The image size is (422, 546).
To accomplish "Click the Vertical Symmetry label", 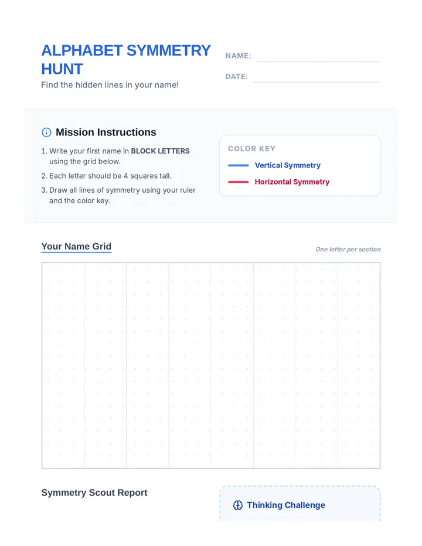I will [x=288, y=165].
